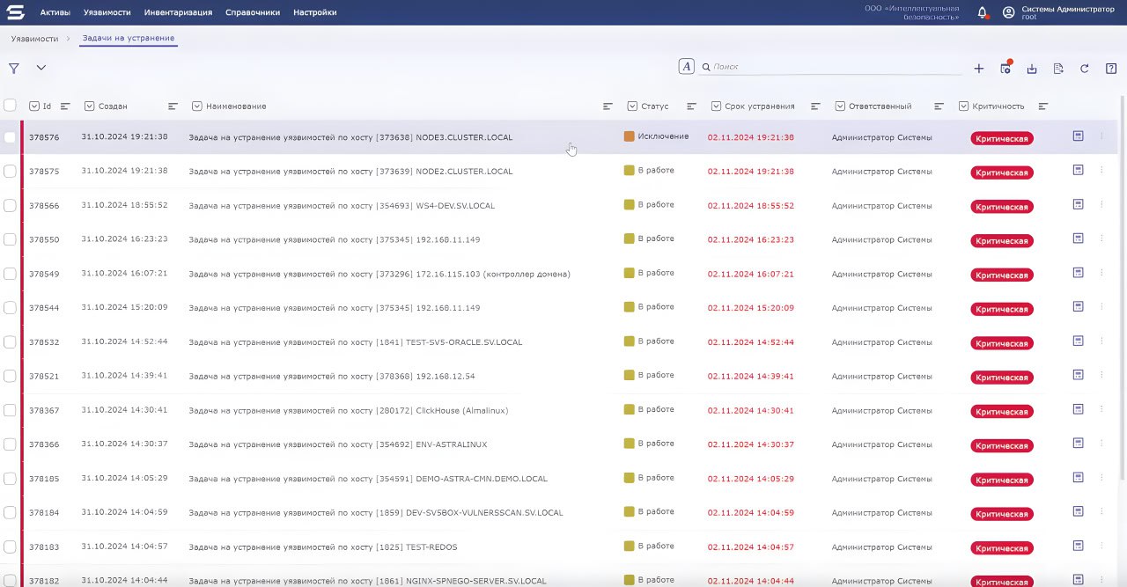Select the checkbox for task 378575

[10, 172]
